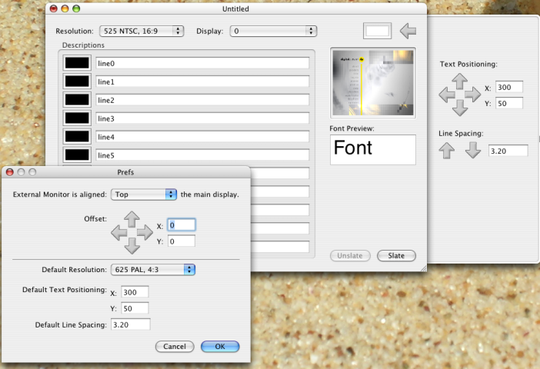Click Line Spacing down arrow
Screen dimensions: 540x369
(473, 150)
